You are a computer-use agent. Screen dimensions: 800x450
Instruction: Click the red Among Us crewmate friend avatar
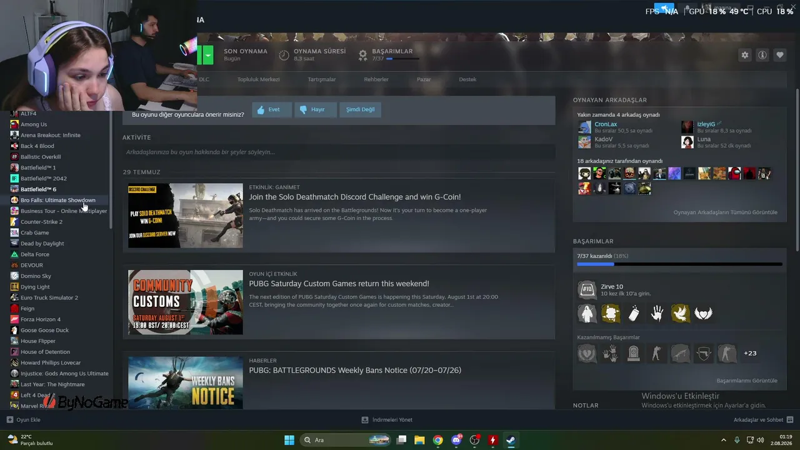coord(734,174)
